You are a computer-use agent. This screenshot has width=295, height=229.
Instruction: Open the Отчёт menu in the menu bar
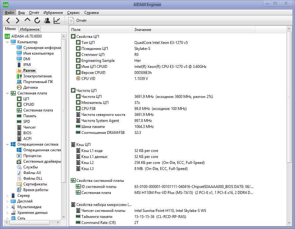tap(34, 12)
